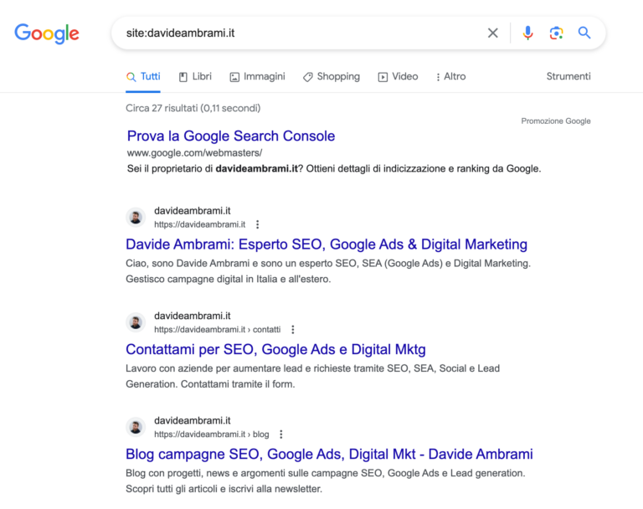Click Circa 27 risultati stats text

(193, 108)
